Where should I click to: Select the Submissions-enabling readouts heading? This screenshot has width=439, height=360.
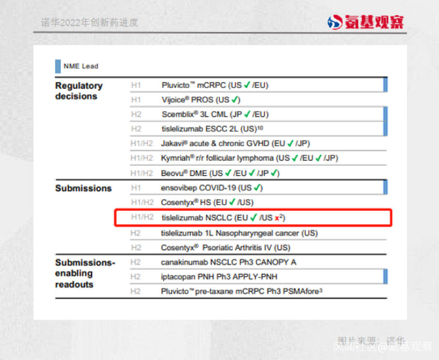tap(85, 273)
